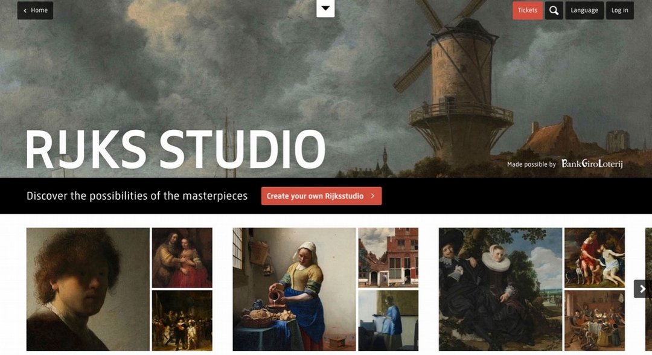The height and width of the screenshot is (355, 652).
Task: Open The Night Watch thumbnail
Action: tap(182, 321)
